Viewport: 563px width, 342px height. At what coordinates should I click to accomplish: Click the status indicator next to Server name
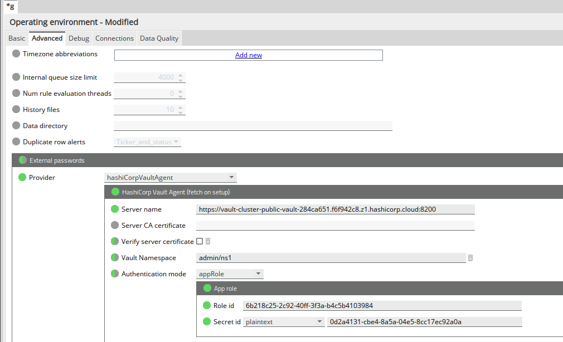click(x=115, y=209)
